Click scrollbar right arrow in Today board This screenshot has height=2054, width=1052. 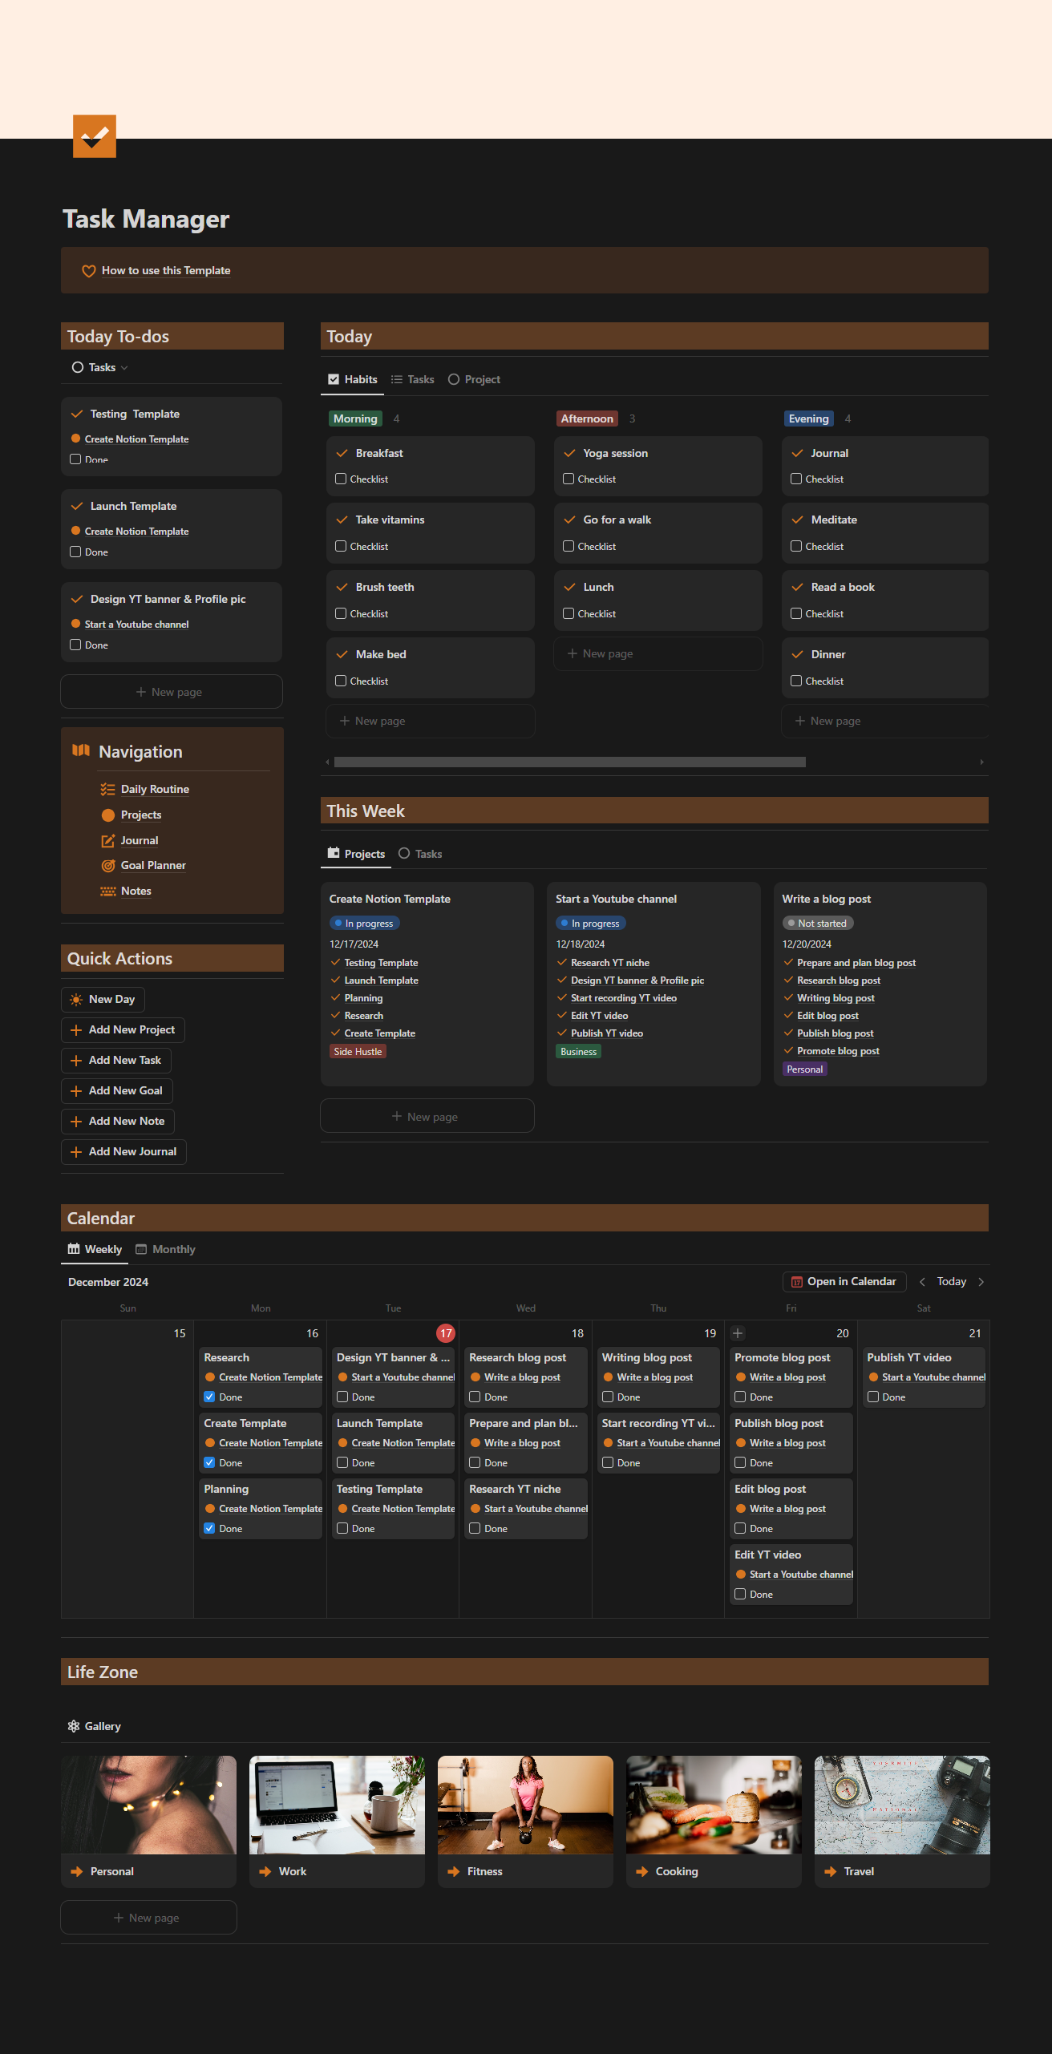981,762
